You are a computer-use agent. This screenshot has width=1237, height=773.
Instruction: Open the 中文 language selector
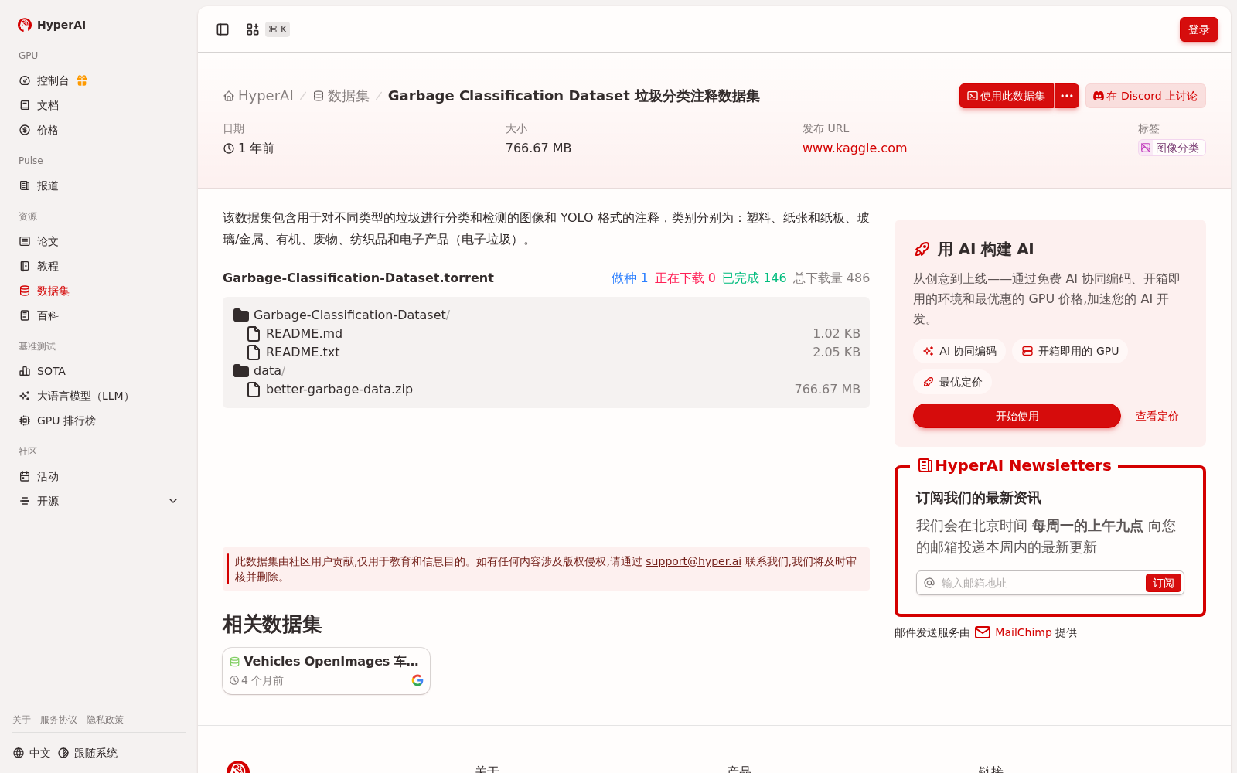tap(32, 753)
